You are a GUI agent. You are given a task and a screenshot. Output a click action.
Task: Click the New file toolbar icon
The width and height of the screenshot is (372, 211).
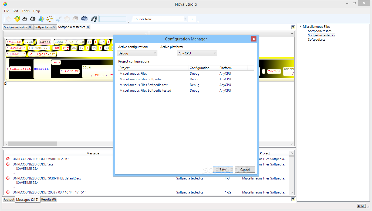9,19
